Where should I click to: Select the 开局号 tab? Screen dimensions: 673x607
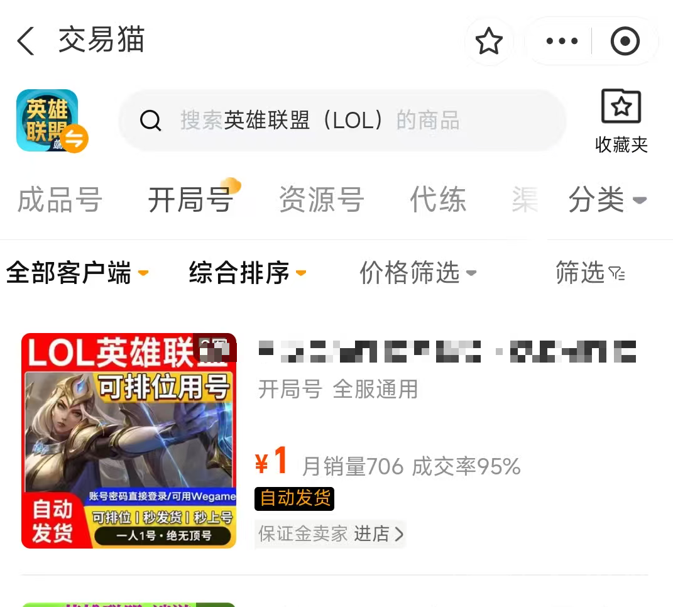tap(191, 200)
